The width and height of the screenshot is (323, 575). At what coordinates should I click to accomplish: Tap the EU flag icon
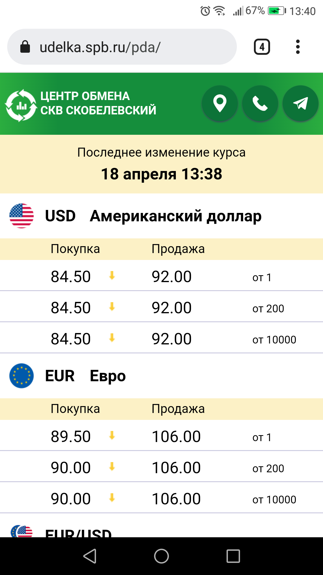coord(22,376)
